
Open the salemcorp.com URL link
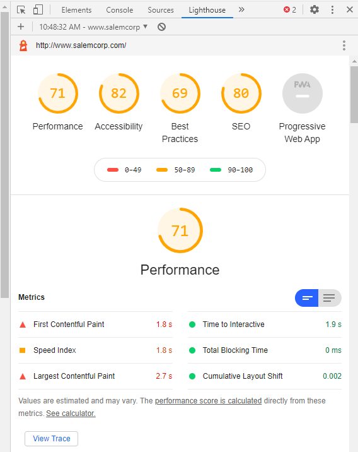click(x=81, y=45)
